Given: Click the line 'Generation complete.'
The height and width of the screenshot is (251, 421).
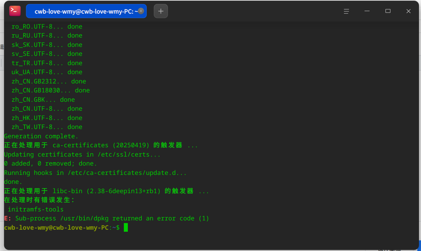Looking at the screenshot, I should (41, 136).
